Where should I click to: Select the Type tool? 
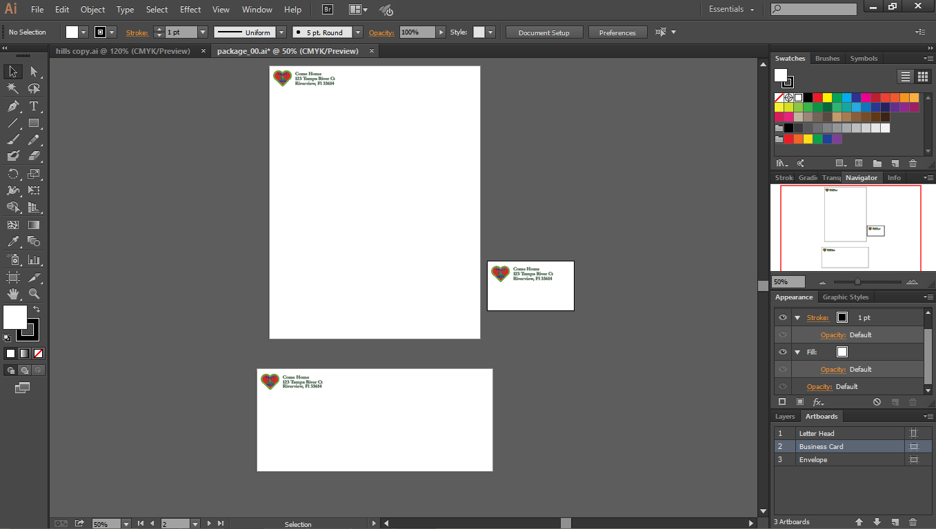[34, 106]
